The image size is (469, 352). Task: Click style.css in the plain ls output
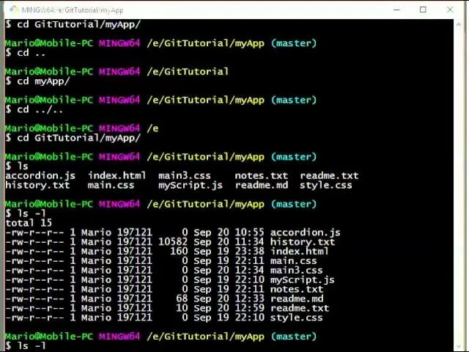click(326, 186)
